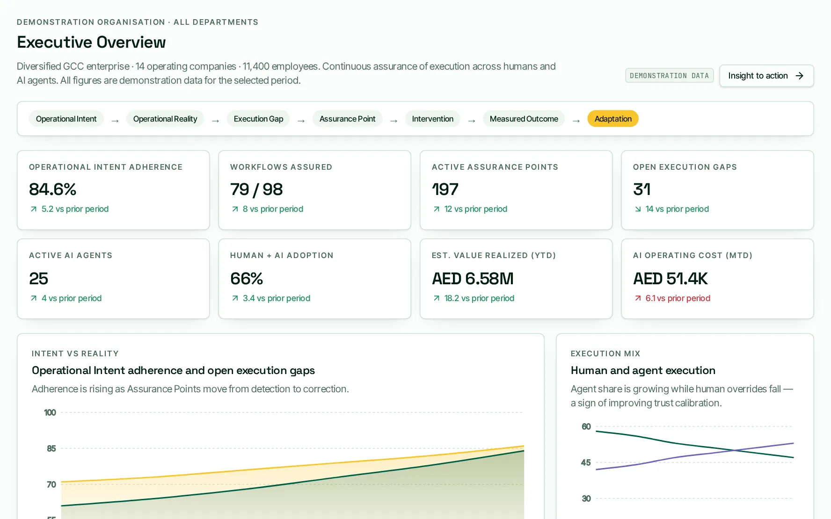831x519 pixels.
Task: Open the Operational Intent Adherence card
Action: click(x=113, y=190)
